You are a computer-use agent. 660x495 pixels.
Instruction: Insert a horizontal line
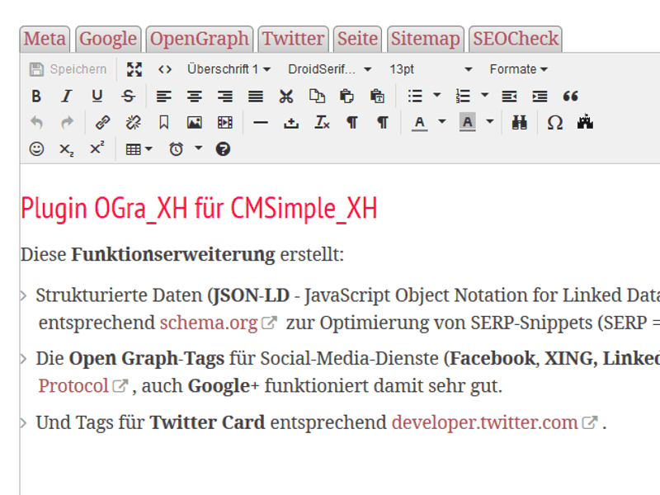tap(261, 123)
